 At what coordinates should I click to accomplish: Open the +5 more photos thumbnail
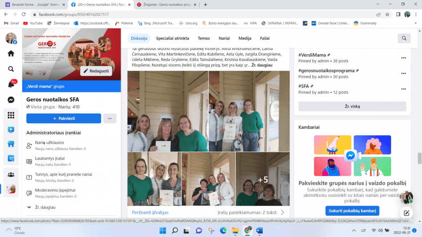263,179
